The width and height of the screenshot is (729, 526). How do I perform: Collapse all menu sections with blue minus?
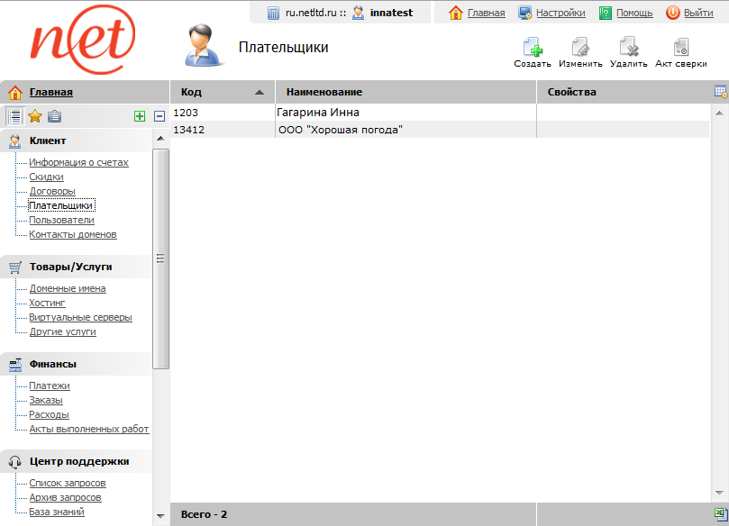159,116
